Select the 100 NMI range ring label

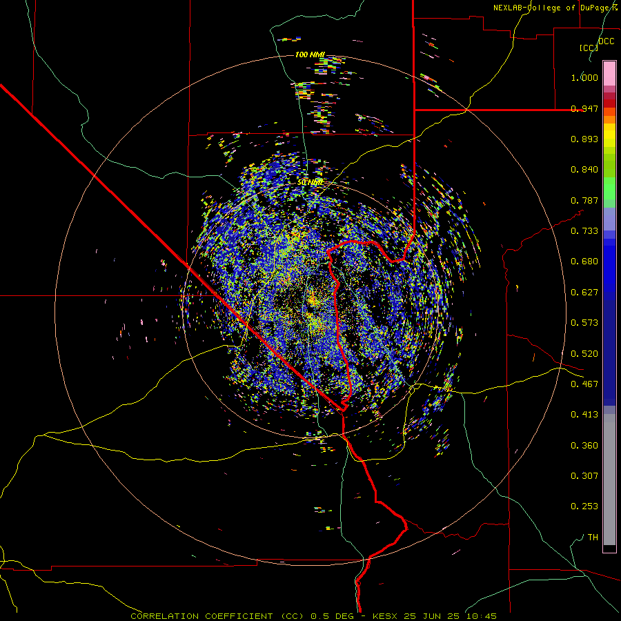coord(310,55)
